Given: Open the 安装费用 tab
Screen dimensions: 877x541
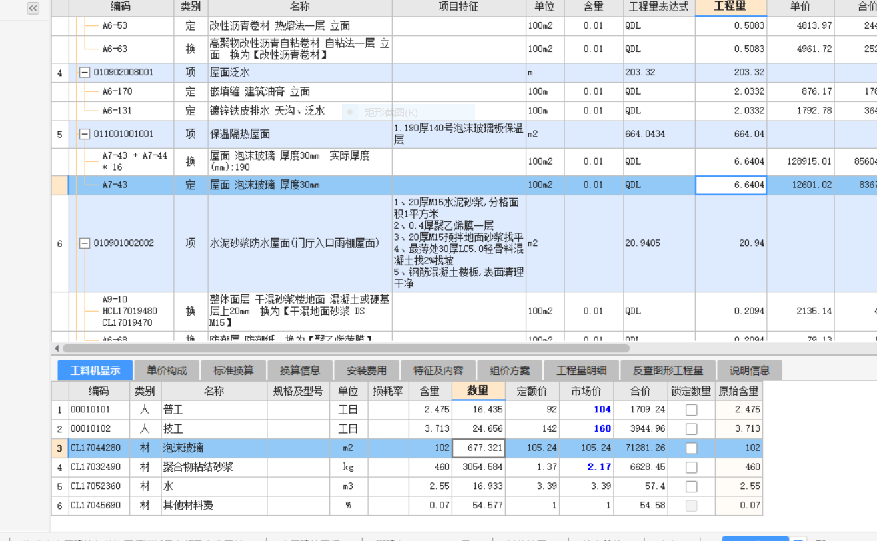Looking at the screenshot, I should pyautogui.click(x=367, y=370).
